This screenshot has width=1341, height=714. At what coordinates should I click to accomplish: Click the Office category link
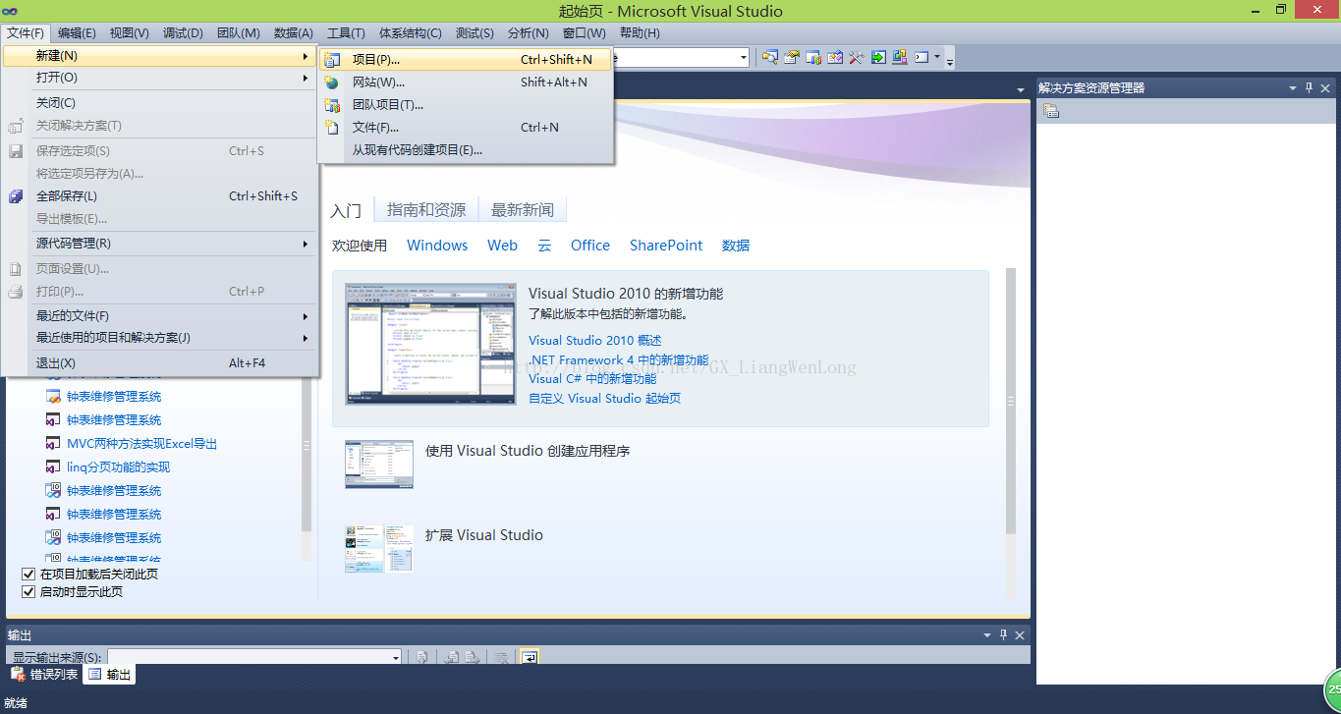click(x=590, y=246)
